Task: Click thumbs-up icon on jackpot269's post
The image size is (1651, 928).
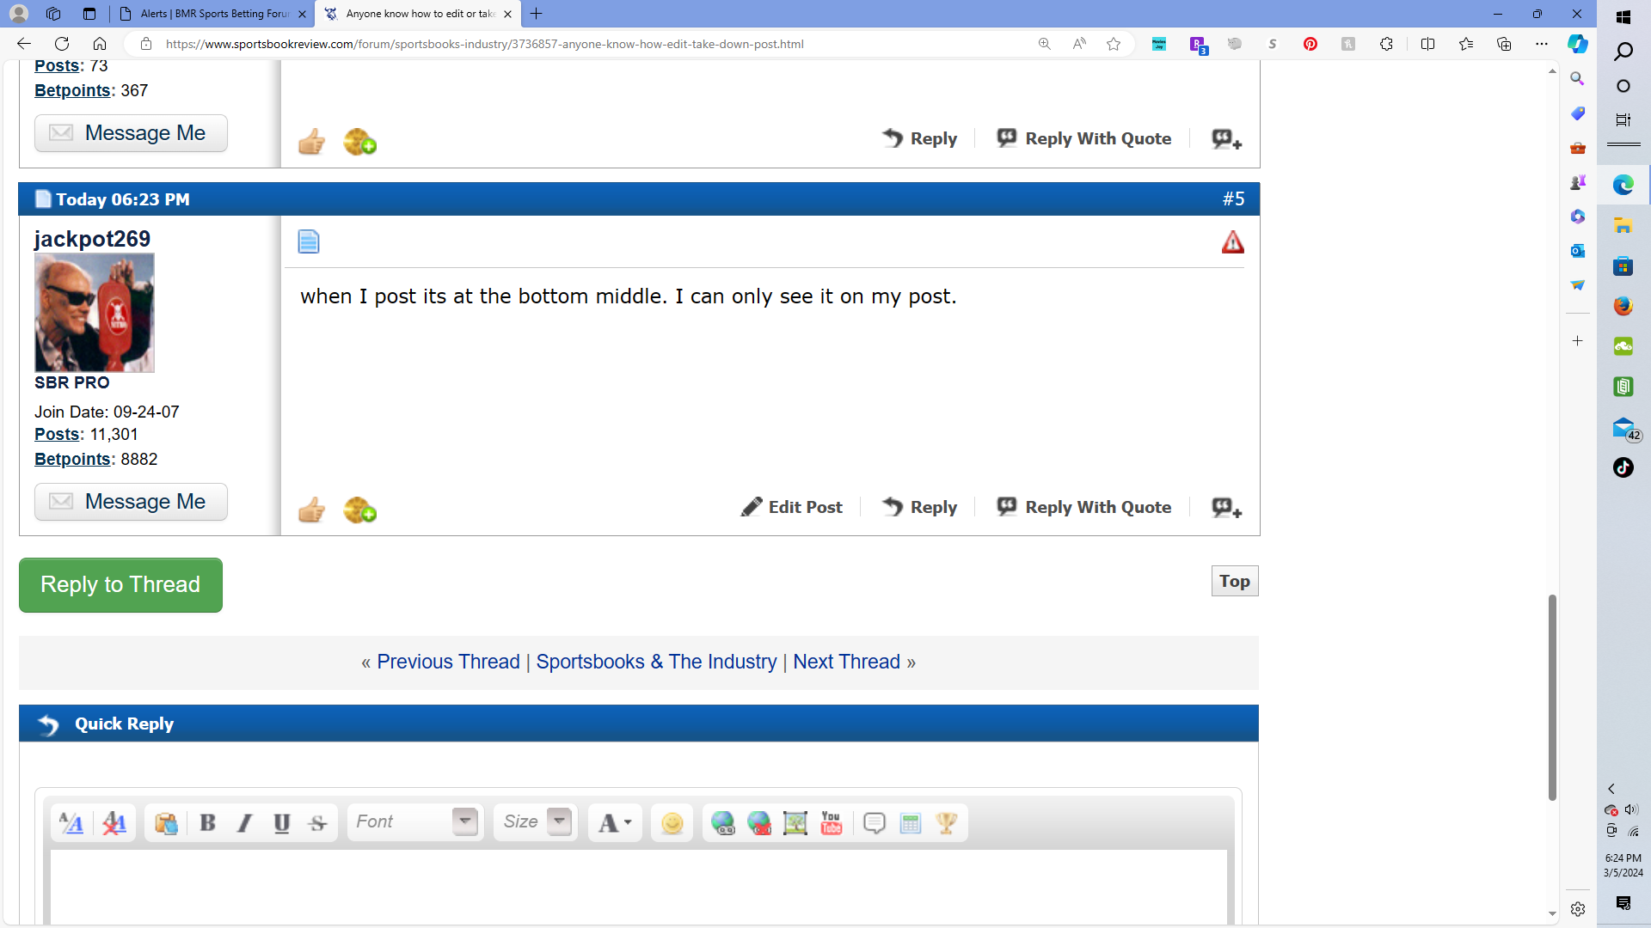Action: (311, 510)
